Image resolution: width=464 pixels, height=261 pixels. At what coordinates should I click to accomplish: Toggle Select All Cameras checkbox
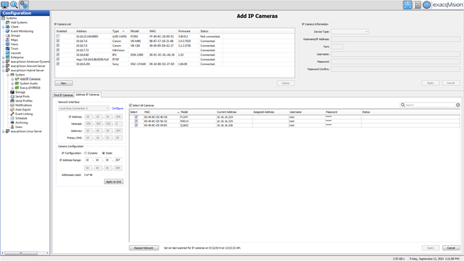coord(130,105)
